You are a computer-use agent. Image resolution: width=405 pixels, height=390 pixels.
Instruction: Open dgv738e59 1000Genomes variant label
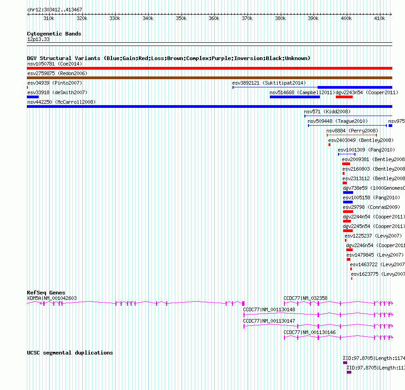(374, 188)
